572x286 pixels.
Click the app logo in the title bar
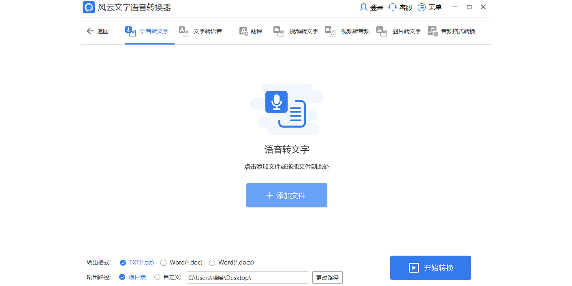tap(88, 7)
